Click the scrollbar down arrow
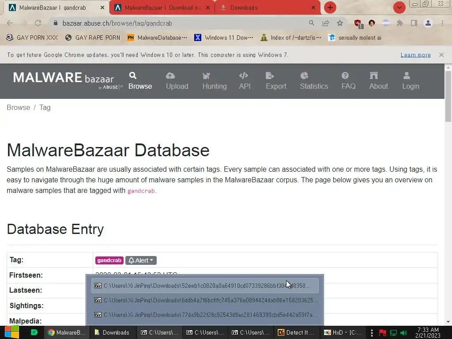Viewport: 452px width, 339px height. [448, 322]
